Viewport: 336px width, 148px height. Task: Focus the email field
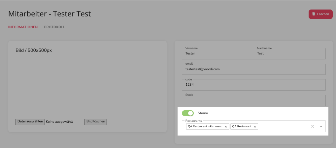254,69
